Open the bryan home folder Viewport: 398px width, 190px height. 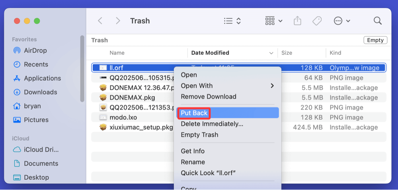(x=27, y=106)
